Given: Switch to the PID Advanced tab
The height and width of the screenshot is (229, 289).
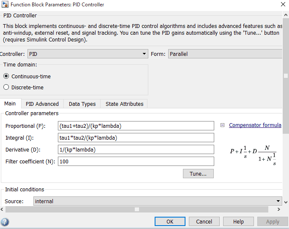Looking at the screenshot, I should [42, 104].
